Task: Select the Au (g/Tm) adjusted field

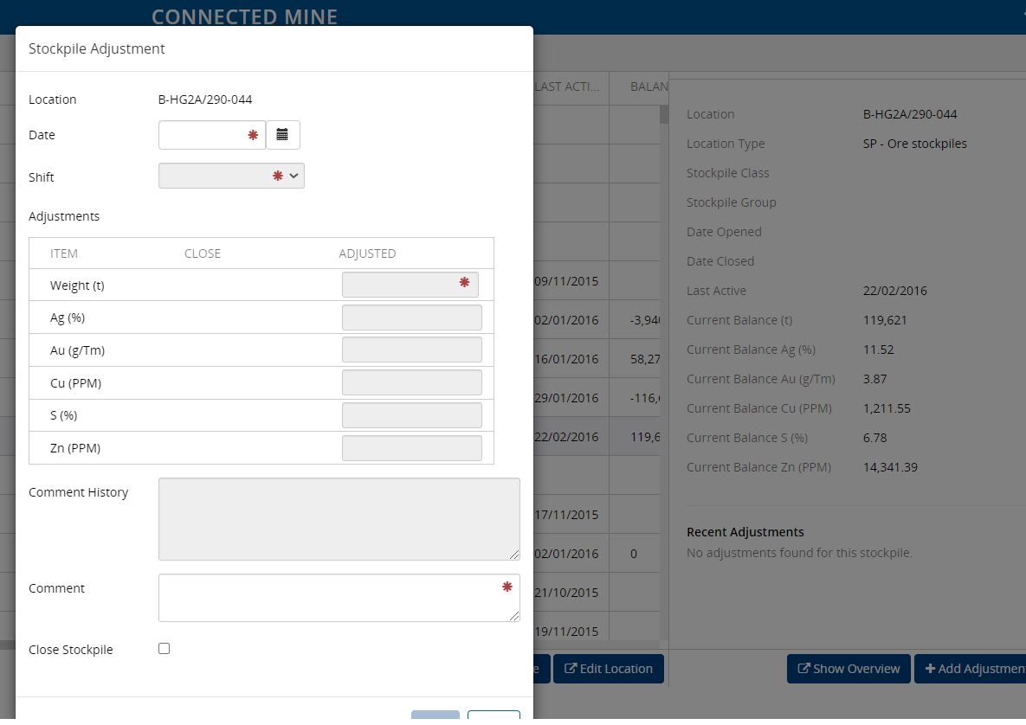Action: [412, 350]
